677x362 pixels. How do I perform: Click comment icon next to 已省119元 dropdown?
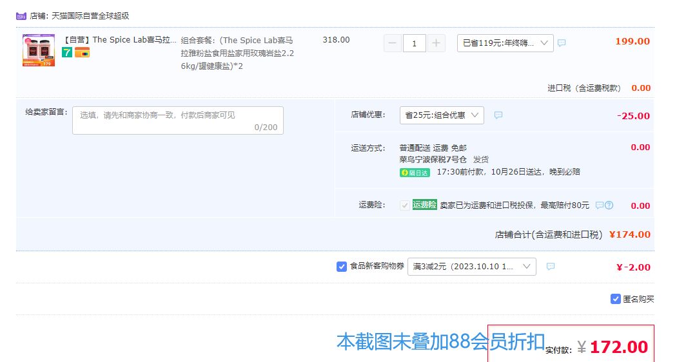click(562, 43)
